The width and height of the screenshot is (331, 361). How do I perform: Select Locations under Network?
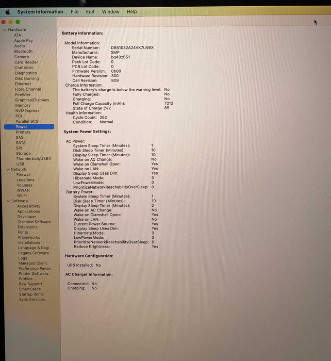coord(25,180)
